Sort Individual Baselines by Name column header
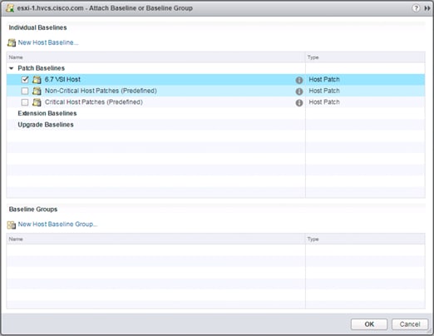This screenshot has width=434, height=336. coord(155,57)
